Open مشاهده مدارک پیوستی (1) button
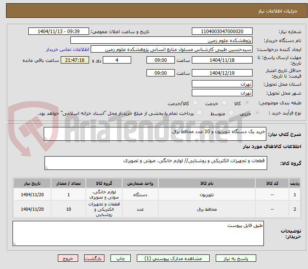The height and width of the screenshot is (269, 308). coord(173,258)
